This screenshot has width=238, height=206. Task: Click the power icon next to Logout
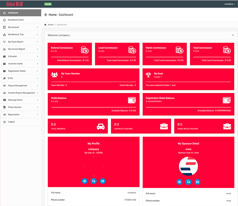[x=4, y=122]
